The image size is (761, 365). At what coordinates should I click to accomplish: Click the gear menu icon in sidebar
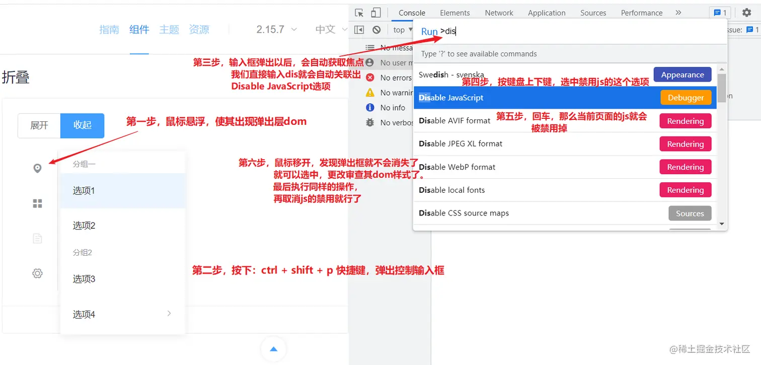click(37, 273)
